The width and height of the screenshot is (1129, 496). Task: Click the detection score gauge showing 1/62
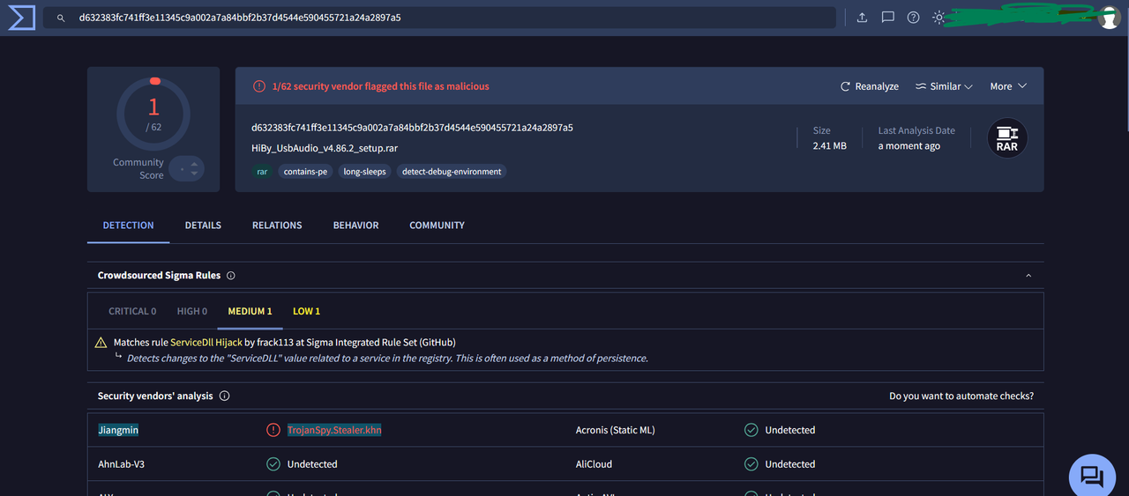click(x=153, y=114)
